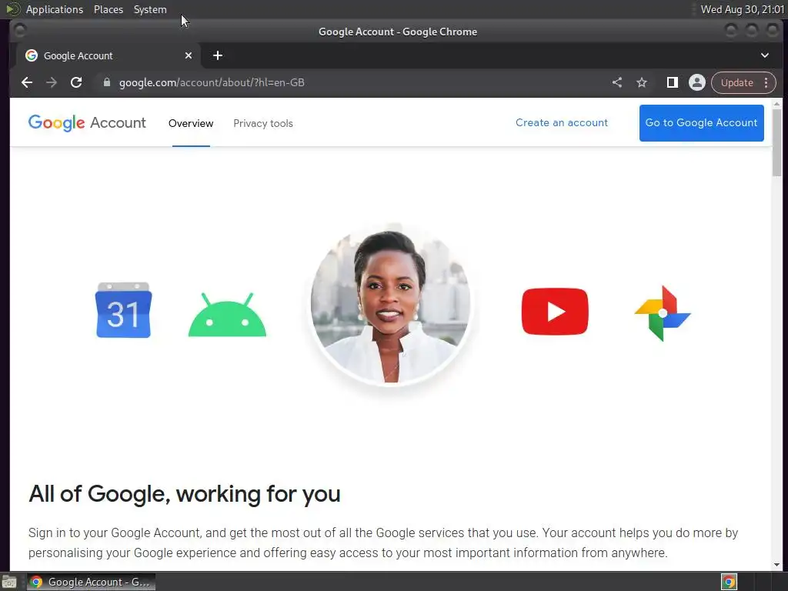Viewport: 788px width, 591px height.
Task: Close the Google Account tab
Action: (x=189, y=55)
